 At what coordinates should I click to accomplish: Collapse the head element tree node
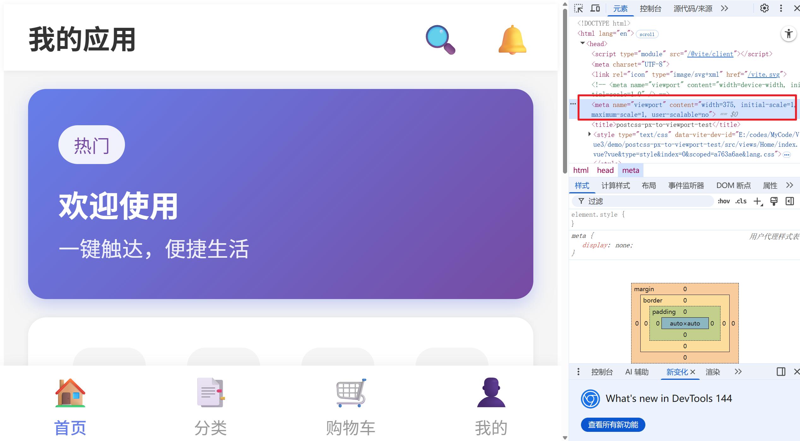tap(583, 44)
